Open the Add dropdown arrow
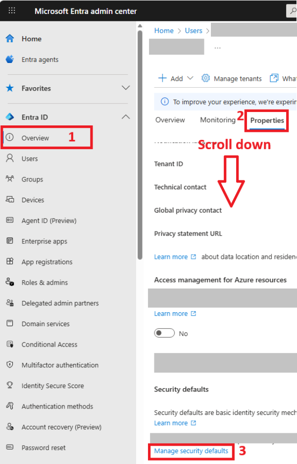 pos(190,78)
